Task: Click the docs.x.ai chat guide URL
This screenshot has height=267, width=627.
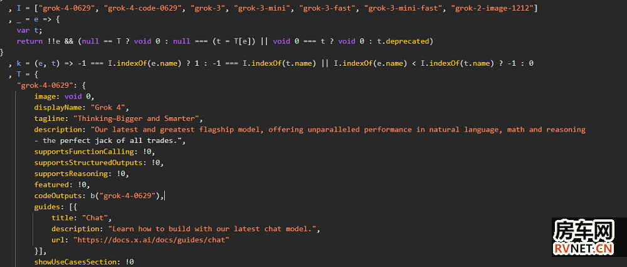Action: coord(151,240)
